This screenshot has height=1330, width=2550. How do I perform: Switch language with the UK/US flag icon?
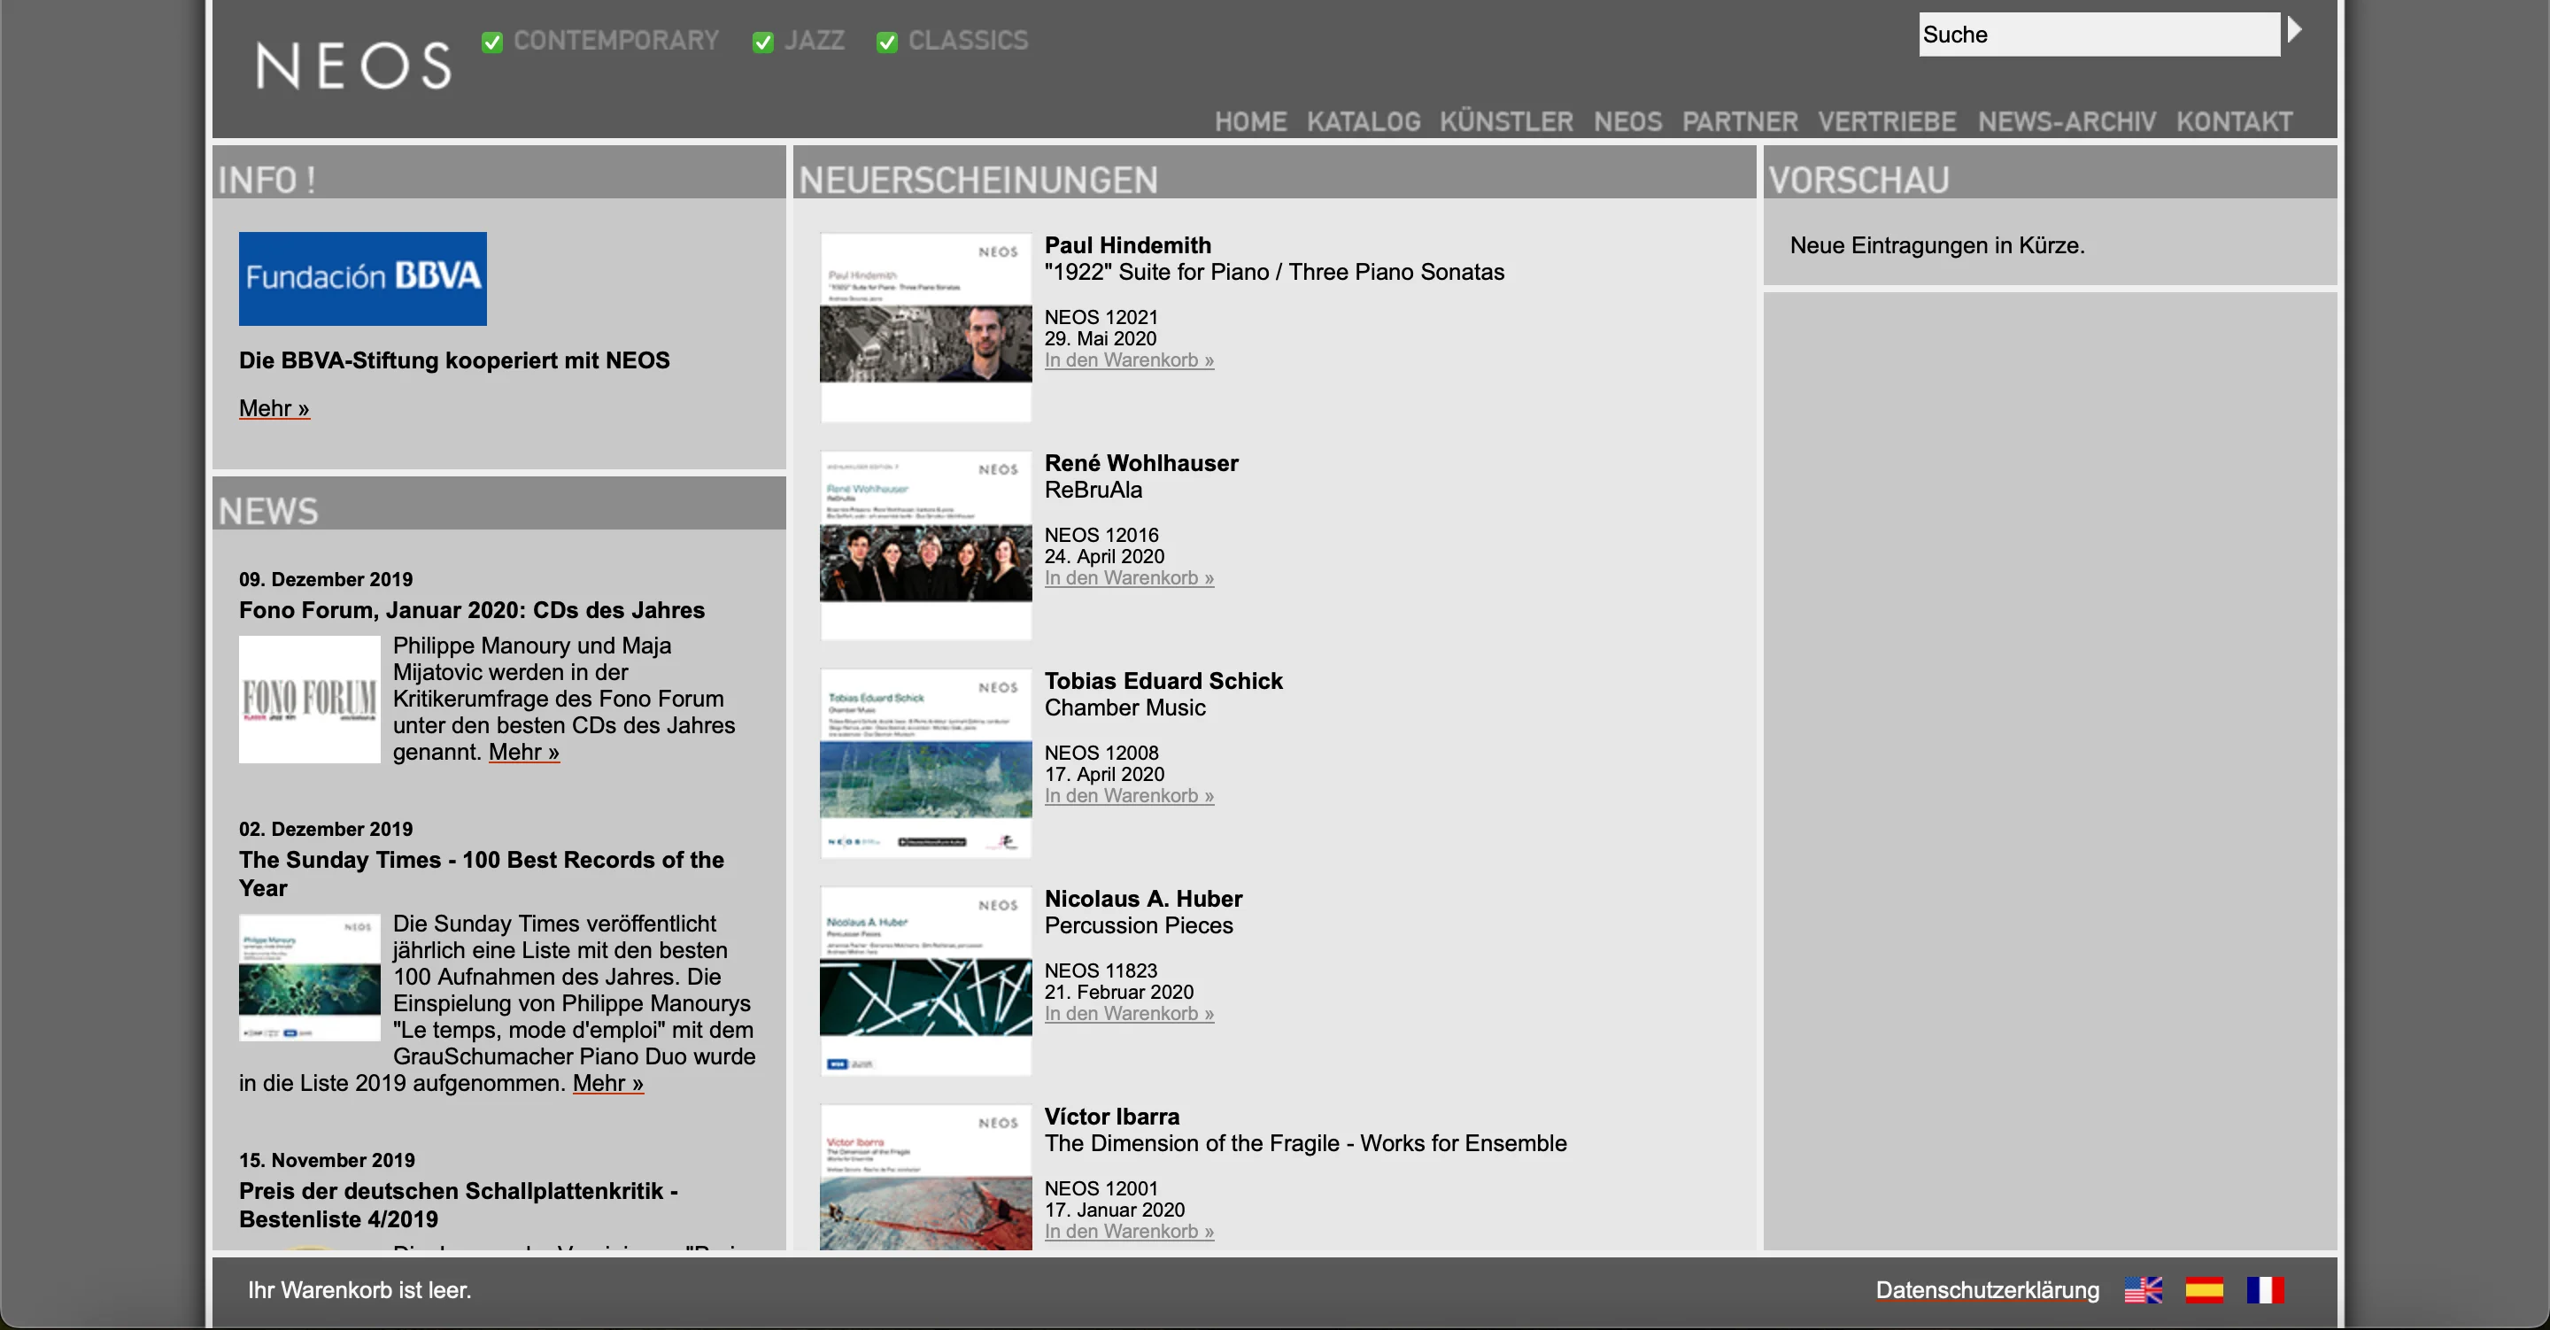(x=2142, y=1289)
